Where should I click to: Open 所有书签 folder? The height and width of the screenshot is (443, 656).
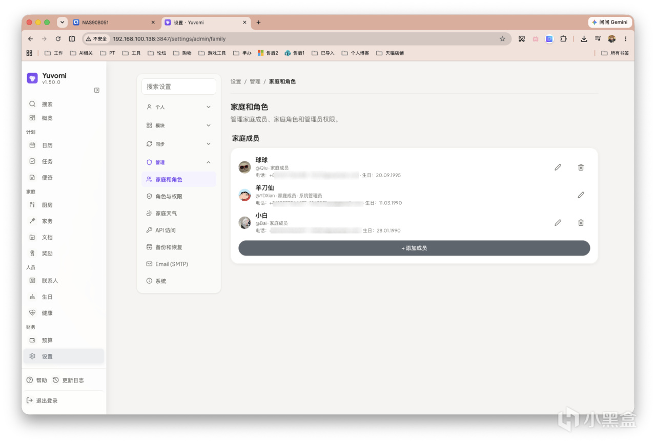[x=615, y=53]
